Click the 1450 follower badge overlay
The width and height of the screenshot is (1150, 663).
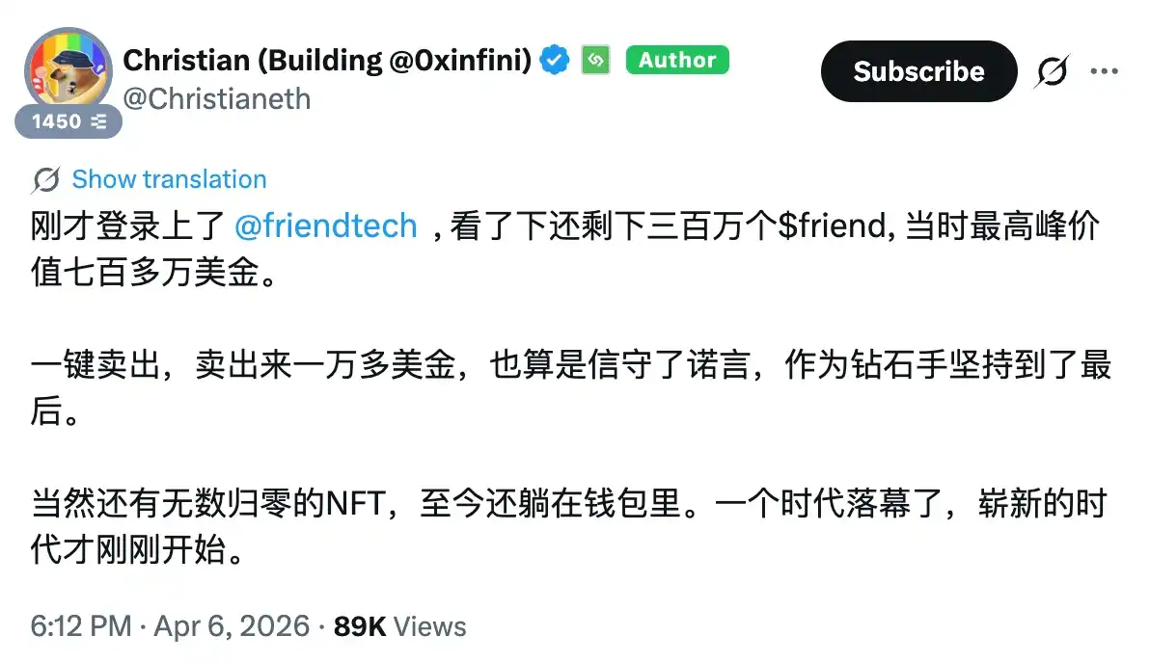68,121
